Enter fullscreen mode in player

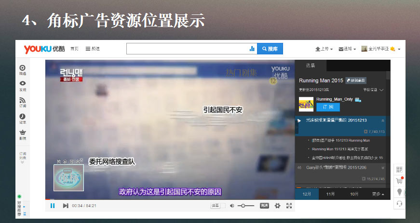[x=289, y=206]
